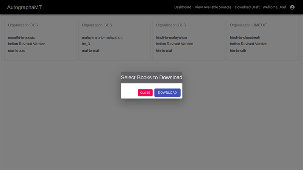Click the AutographaMT logo title

pos(24,7)
